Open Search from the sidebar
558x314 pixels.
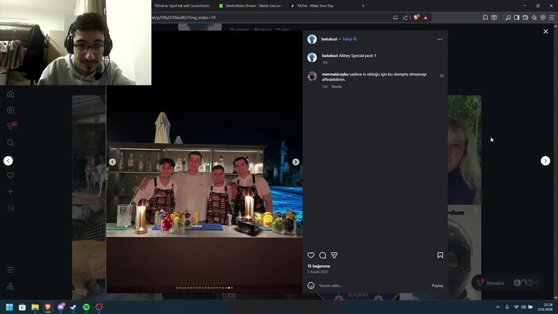10,143
